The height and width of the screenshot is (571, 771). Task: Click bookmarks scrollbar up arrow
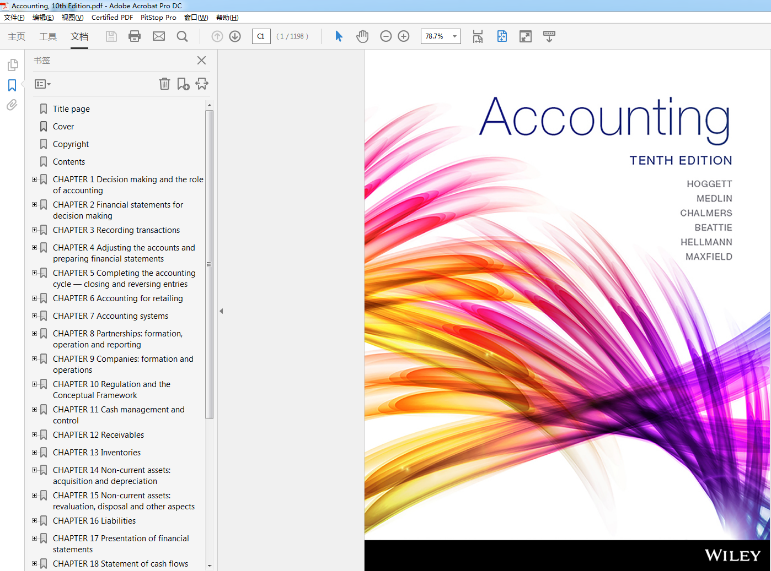click(210, 105)
